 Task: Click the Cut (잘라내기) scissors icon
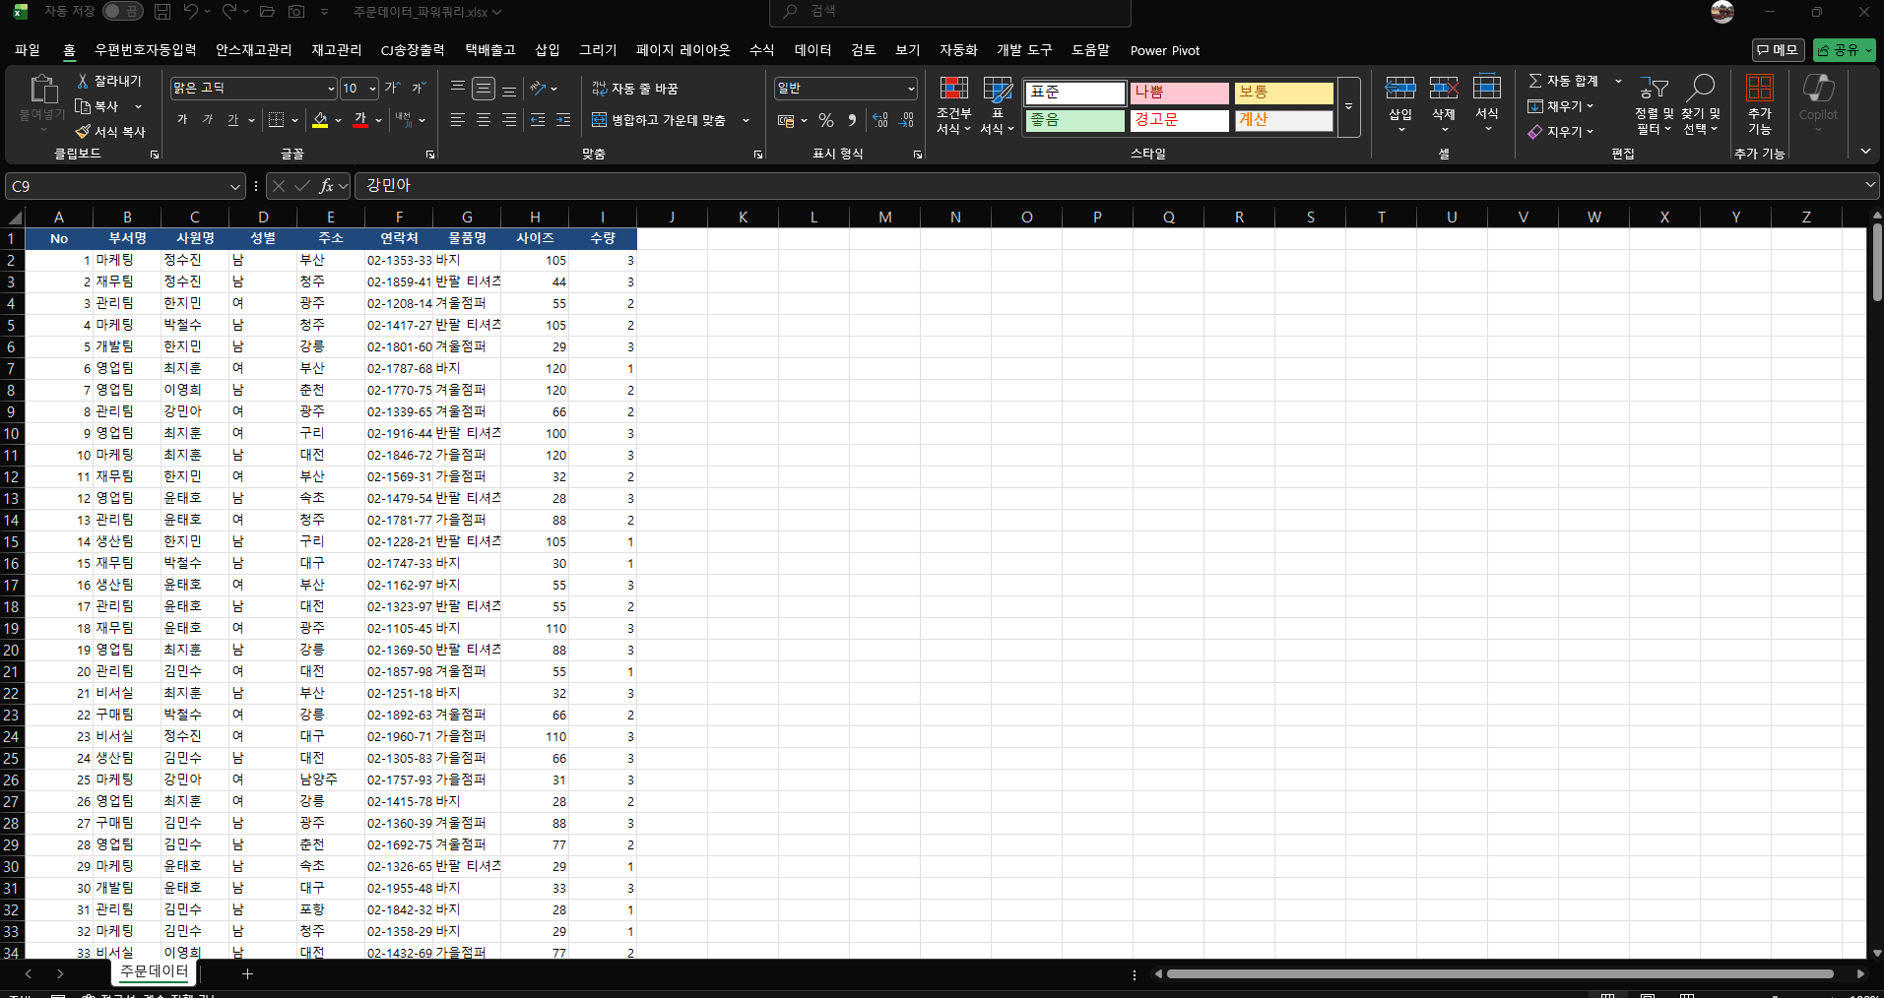point(84,81)
